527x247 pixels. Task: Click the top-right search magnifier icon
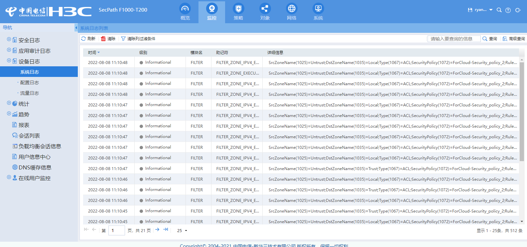(499, 10)
